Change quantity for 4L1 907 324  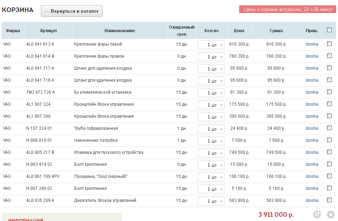pyautogui.click(x=211, y=105)
